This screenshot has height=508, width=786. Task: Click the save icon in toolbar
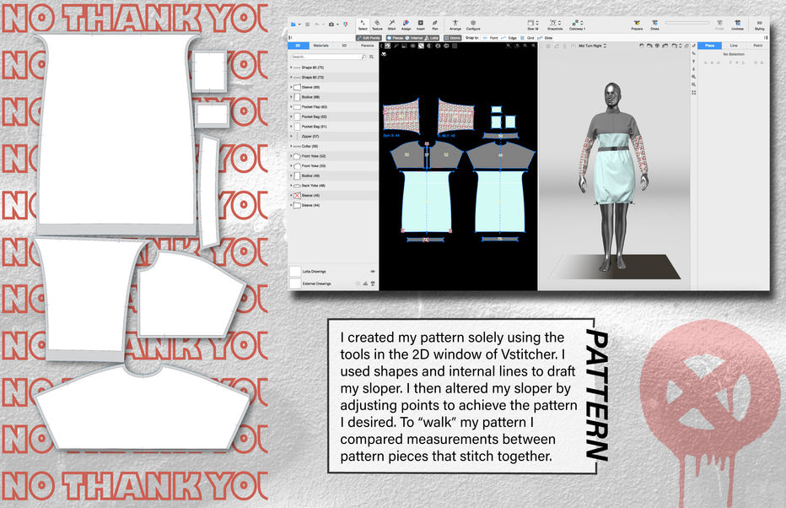coord(307,24)
